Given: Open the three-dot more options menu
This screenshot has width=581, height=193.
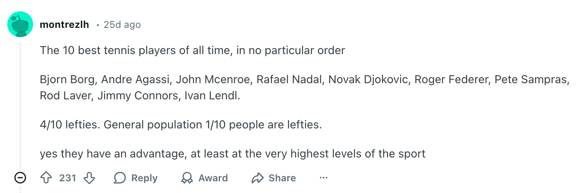Looking at the screenshot, I should tap(323, 178).
